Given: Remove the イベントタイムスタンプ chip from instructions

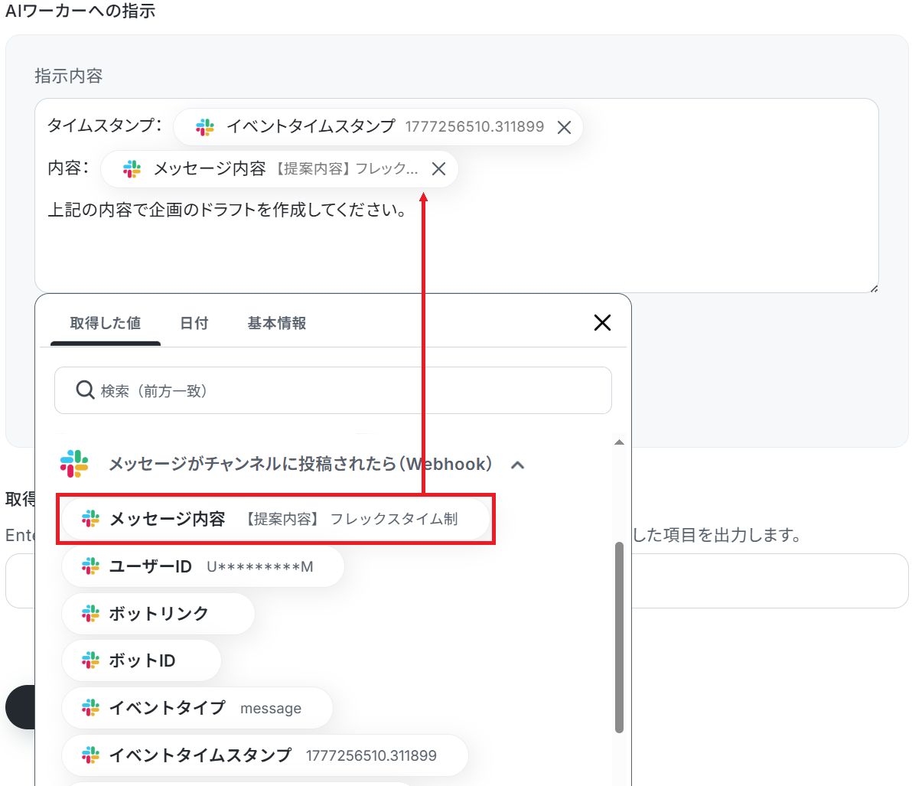Looking at the screenshot, I should 564,127.
